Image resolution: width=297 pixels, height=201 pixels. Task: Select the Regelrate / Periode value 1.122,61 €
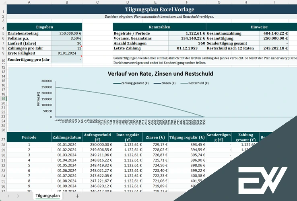[187, 33]
